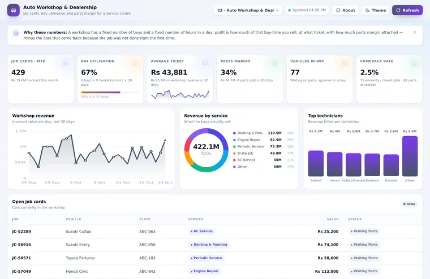Click the Average Ticket sparkline chart

click(180, 94)
